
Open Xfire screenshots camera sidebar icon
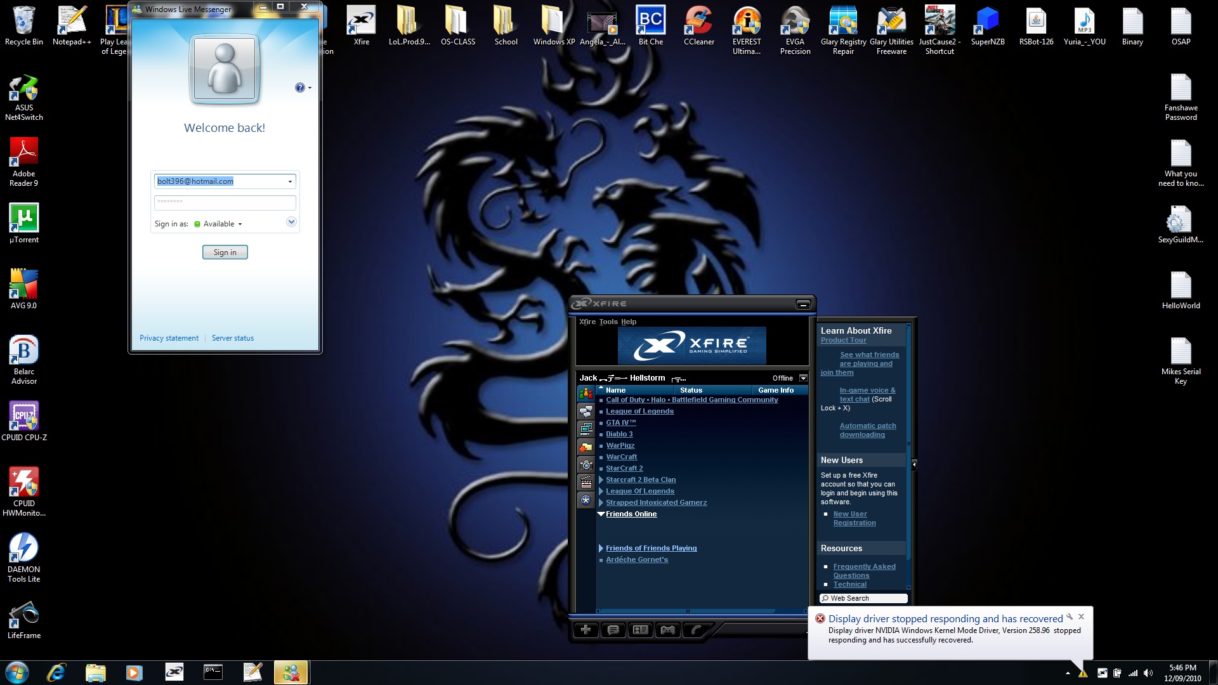[x=586, y=465]
